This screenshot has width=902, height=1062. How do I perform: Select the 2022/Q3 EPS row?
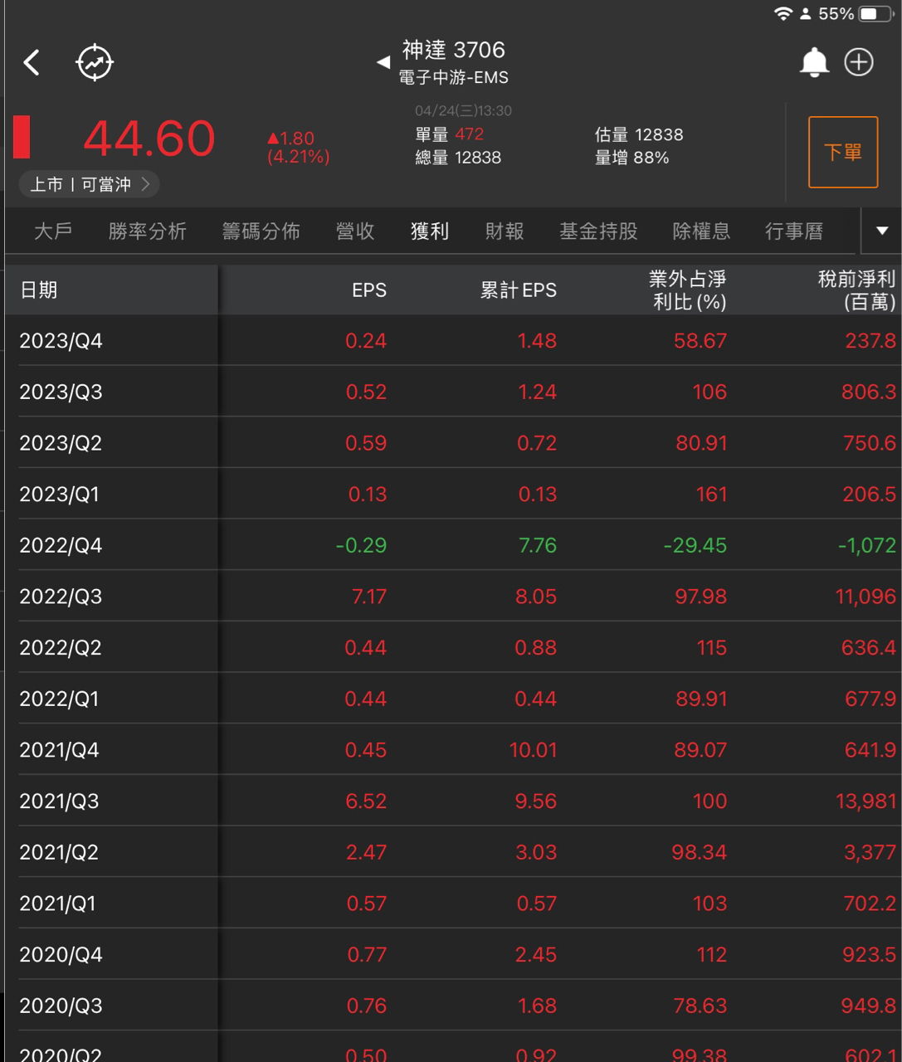(x=366, y=596)
